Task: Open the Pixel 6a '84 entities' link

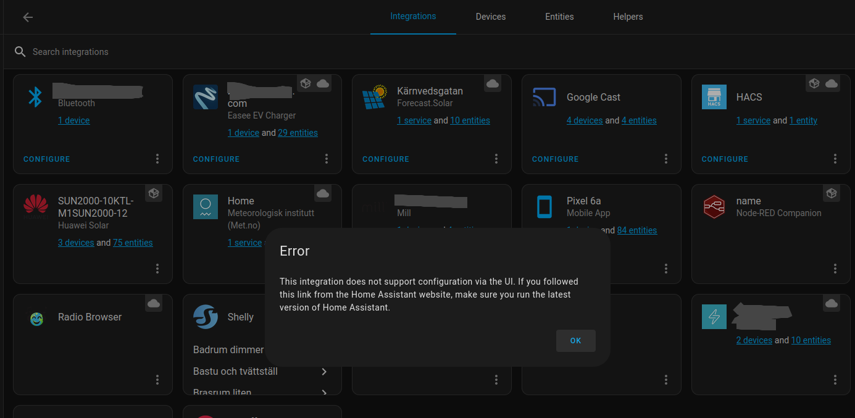Action: 637,230
